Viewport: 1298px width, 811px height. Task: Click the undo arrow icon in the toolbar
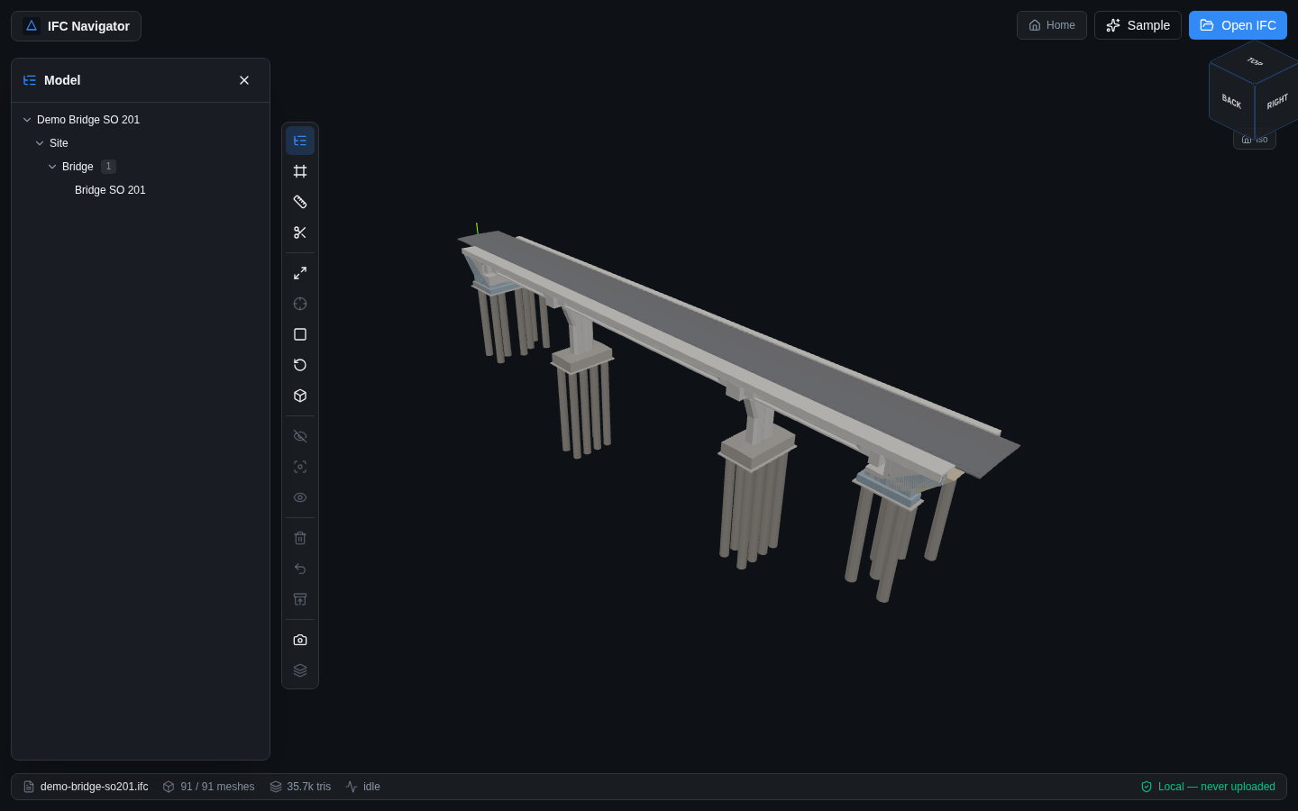click(x=300, y=569)
